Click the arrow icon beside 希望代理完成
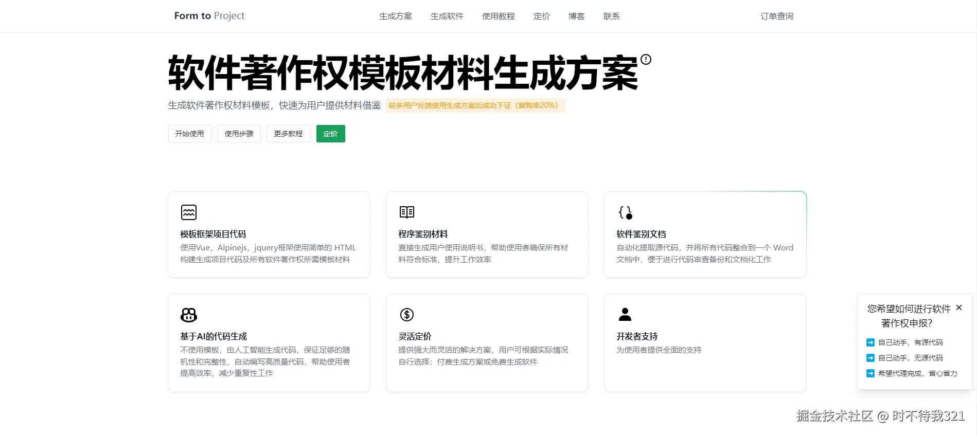This screenshot has width=977, height=435. click(871, 373)
